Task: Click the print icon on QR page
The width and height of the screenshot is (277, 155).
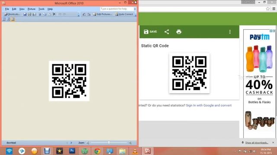Action: 179,32
